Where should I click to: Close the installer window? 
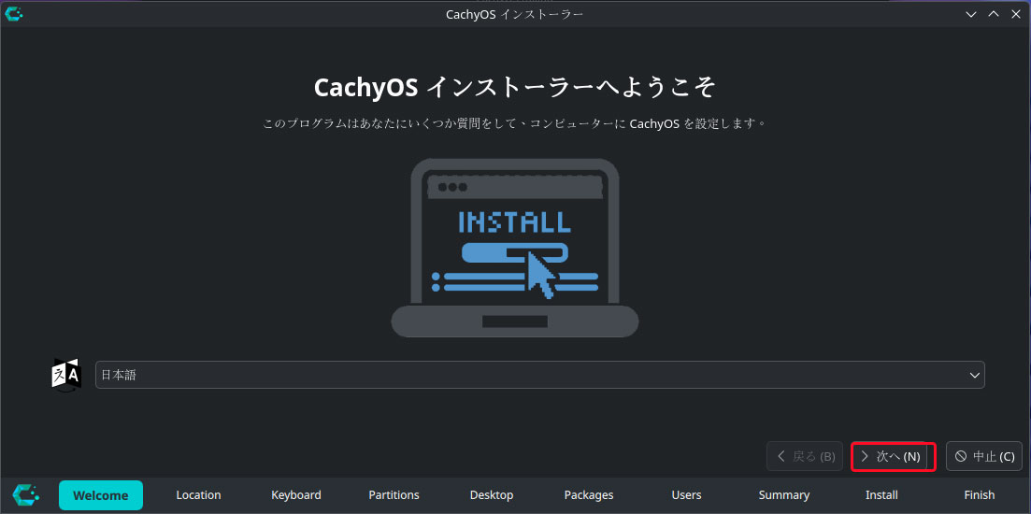pyautogui.click(x=1016, y=14)
